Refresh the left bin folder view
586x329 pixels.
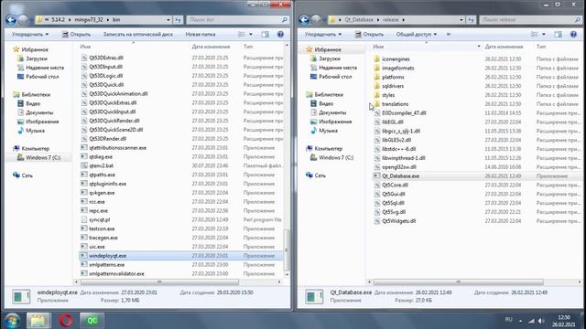(179, 20)
